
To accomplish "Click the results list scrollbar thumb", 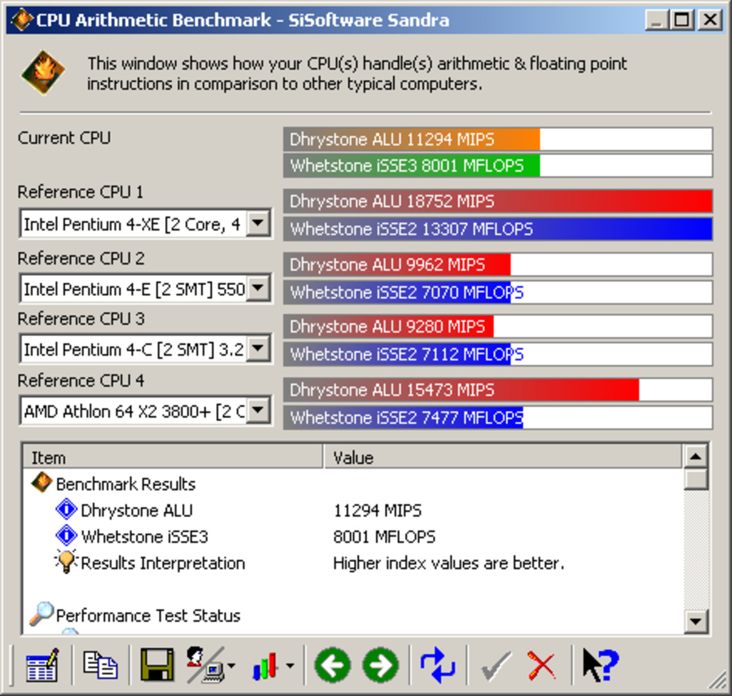I will click(696, 479).
